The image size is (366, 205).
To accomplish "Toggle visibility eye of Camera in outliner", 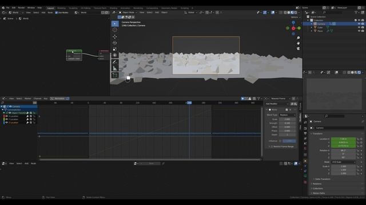I will tap(359, 24).
